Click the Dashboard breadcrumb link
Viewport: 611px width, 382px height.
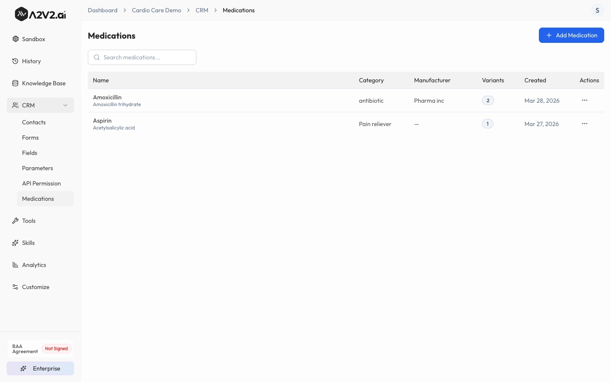pos(103,10)
